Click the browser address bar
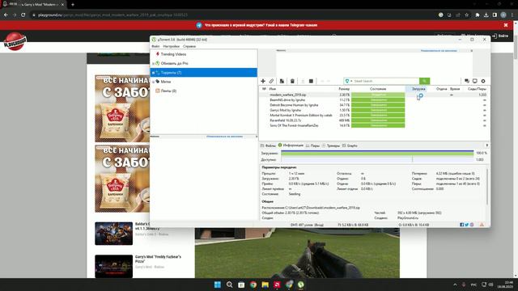 coord(231,15)
